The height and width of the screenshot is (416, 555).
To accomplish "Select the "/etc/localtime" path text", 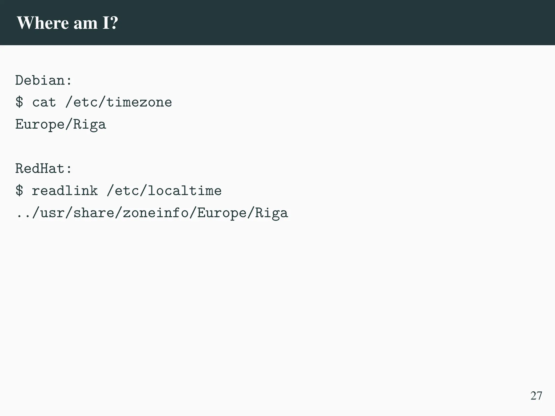I will [164, 191].
